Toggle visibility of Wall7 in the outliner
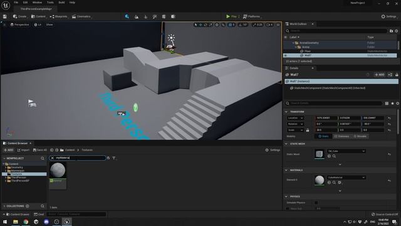Image resolution: width=401 pixels, height=226 pixels. click(286, 55)
